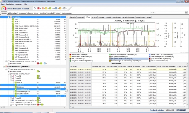Click green Response Time Index legend swatch
The image size is (189, 113).
(110, 55)
